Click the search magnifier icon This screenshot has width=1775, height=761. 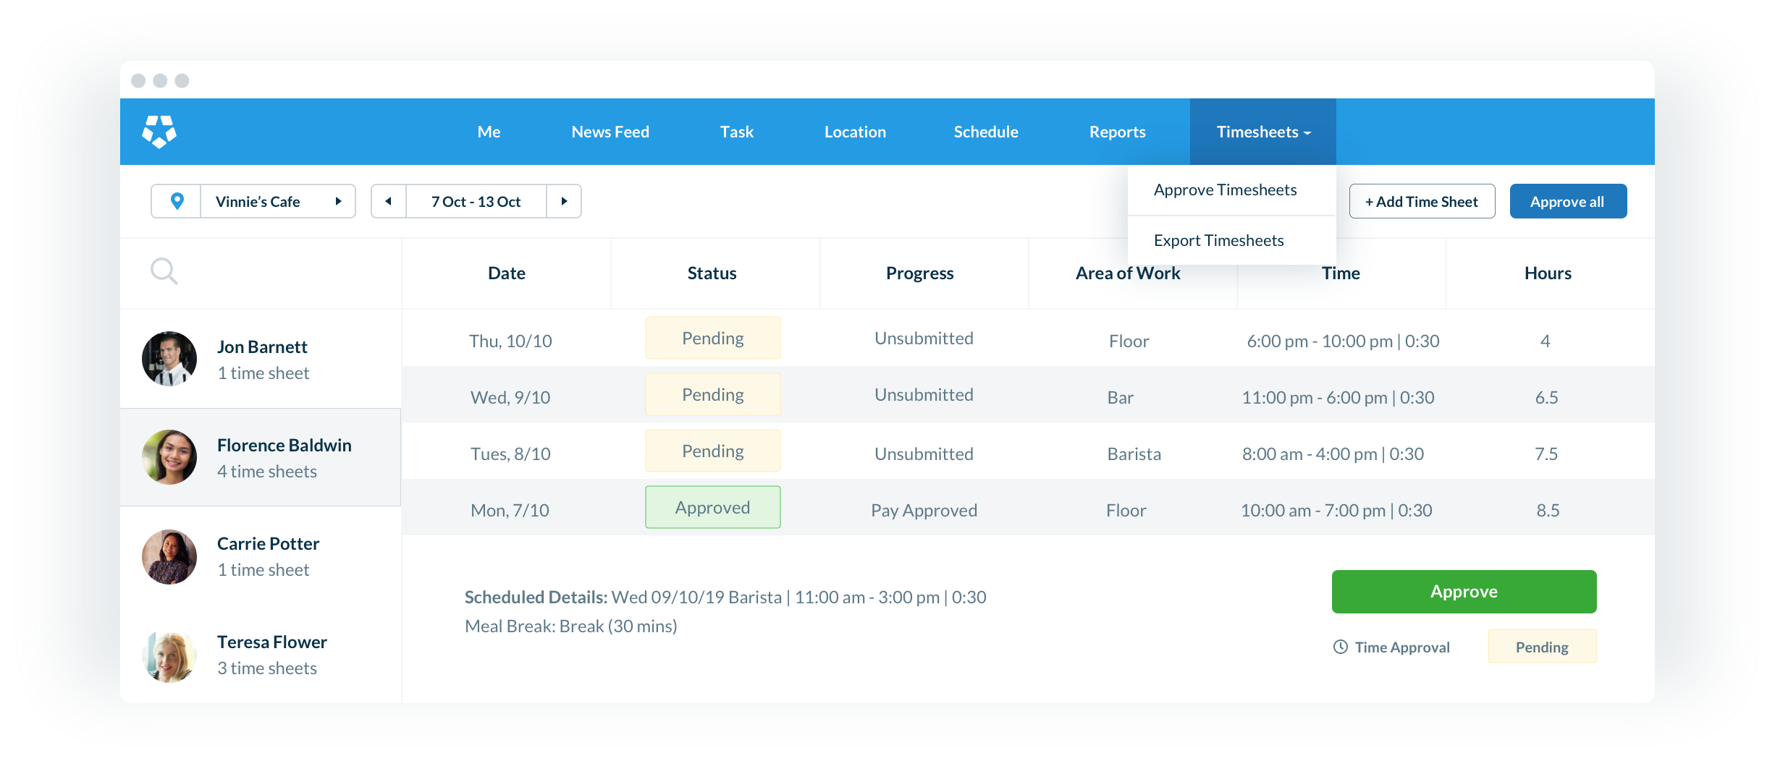(164, 271)
